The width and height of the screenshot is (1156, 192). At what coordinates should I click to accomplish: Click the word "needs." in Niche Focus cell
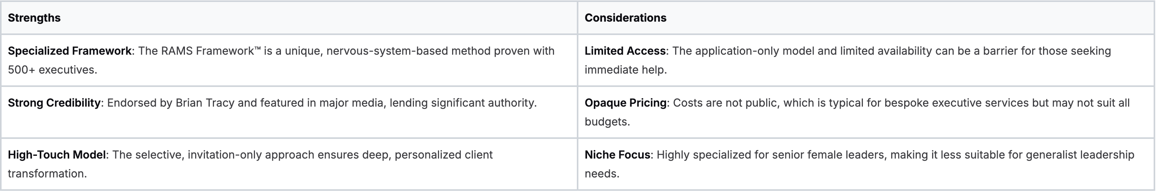click(602, 174)
